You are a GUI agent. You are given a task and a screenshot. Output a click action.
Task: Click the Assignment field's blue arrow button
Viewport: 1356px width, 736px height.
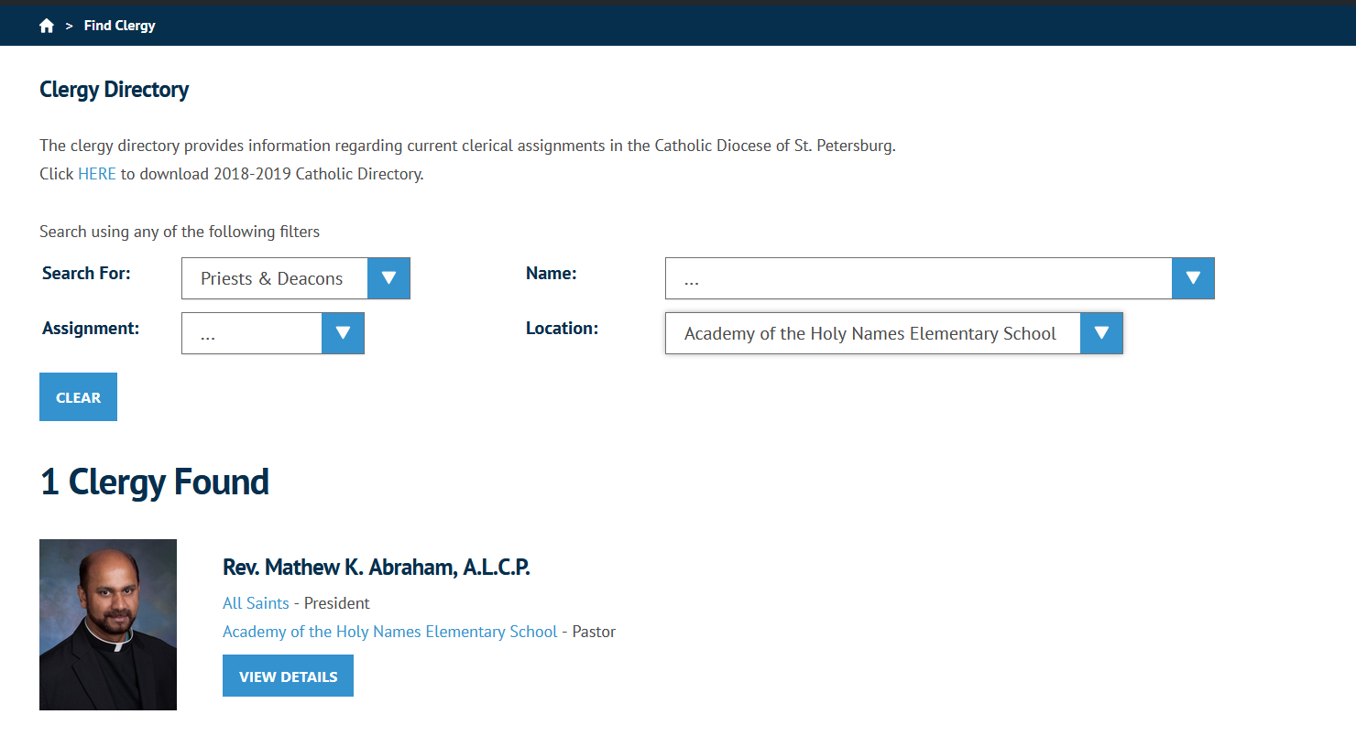pyautogui.click(x=343, y=333)
